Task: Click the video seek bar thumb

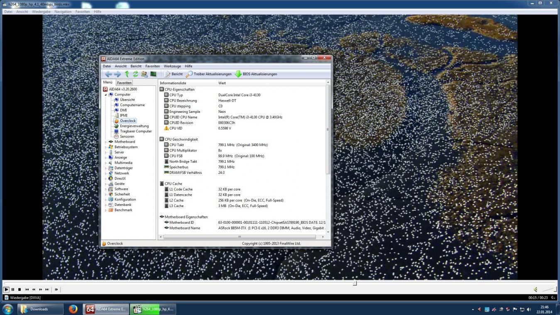Action: point(355,283)
